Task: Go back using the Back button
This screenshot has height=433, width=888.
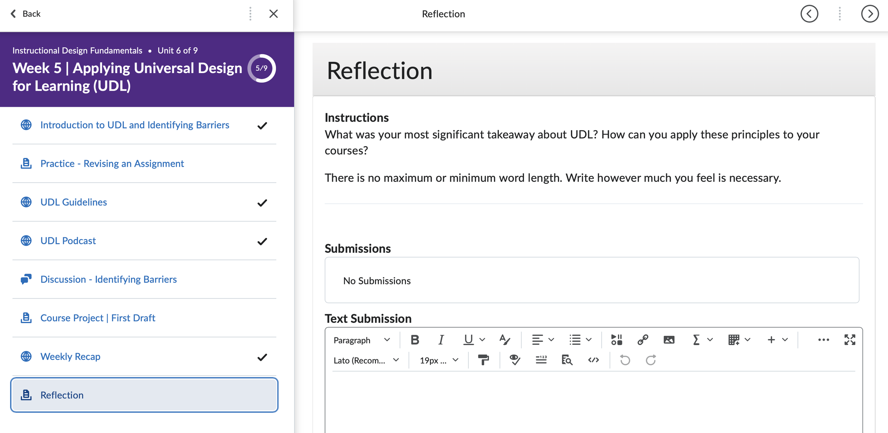Action: [x=25, y=13]
